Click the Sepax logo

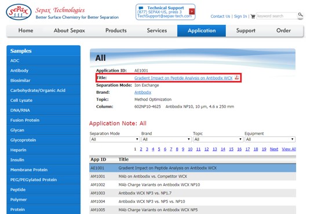pyautogui.click(x=19, y=12)
